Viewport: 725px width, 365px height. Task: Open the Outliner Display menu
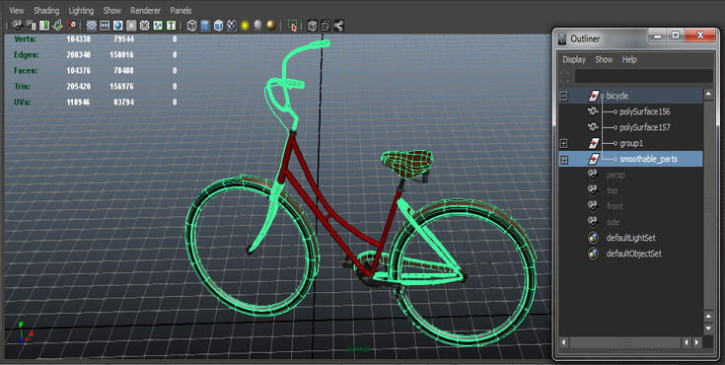click(574, 59)
